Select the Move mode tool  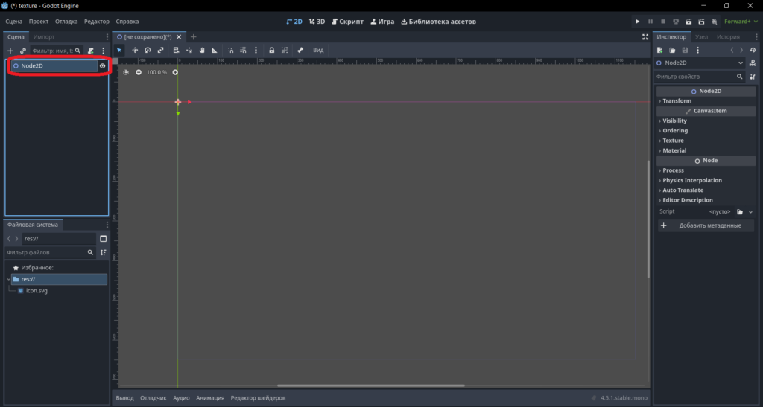tap(135, 50)
